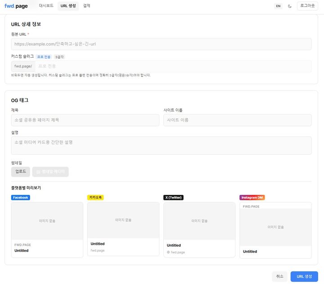Click Untitled title in X (Twitter) card
Image resolution: width=324 pixels, height=284 pixels.
tap(174, 245)
